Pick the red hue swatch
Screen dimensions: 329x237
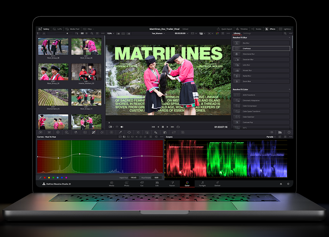45,178
